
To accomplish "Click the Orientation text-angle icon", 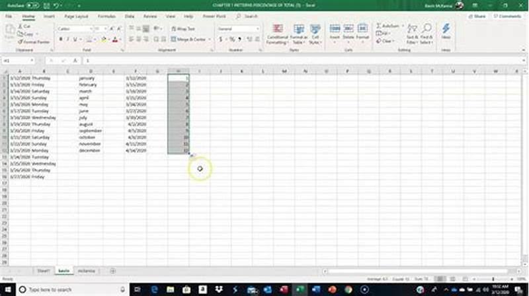I will pos(156,29).
